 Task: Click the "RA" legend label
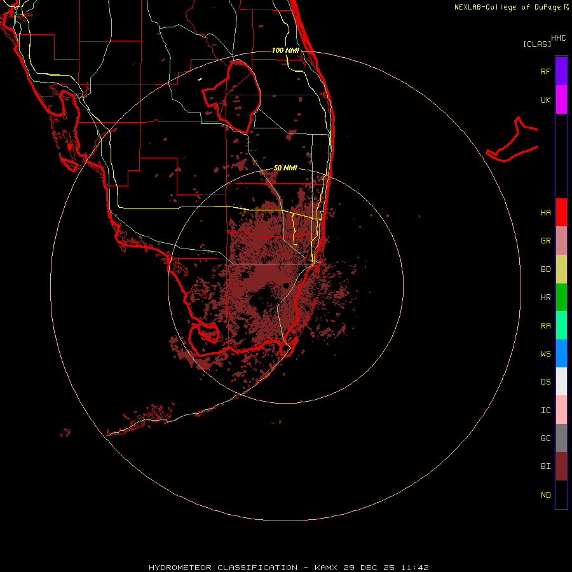[x=545, y=326]
